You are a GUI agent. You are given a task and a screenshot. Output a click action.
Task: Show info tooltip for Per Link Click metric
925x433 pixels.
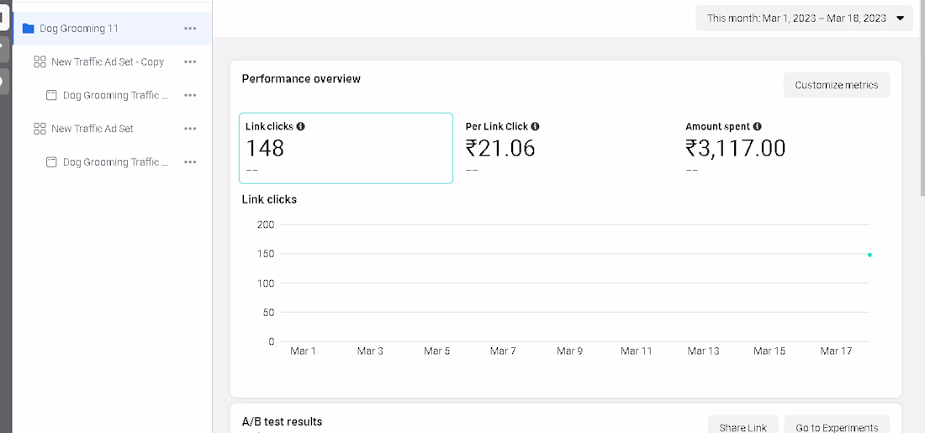535,126
